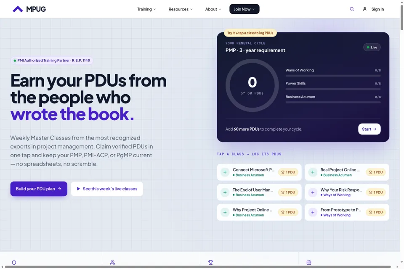Click the Power Skills progress bar
Viewport: 404px width, 269px height.
pyautogui.click(x=333, y=89)
